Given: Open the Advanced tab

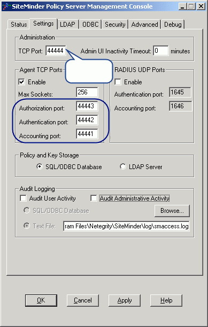Looking at the screenshot, I should [x=144, y=25].
